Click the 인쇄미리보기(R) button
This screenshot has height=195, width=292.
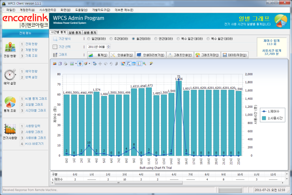click(x=151, y=55)
